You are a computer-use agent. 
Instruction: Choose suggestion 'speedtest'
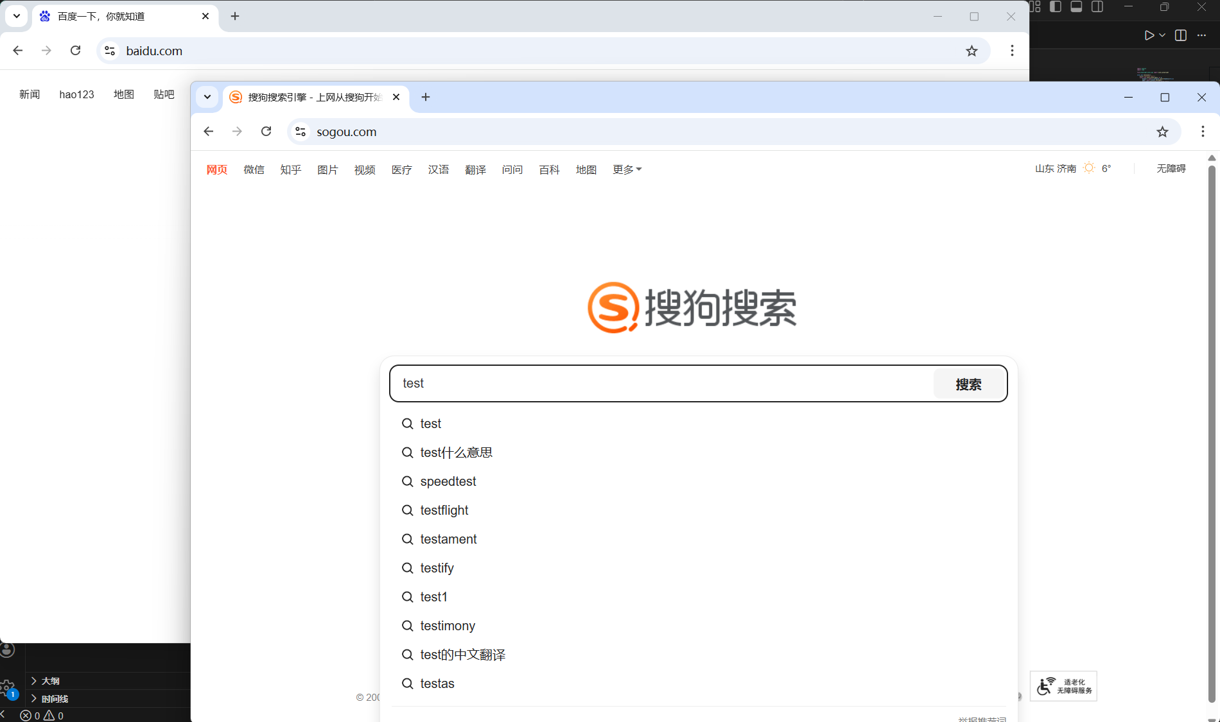coord(448,481)
